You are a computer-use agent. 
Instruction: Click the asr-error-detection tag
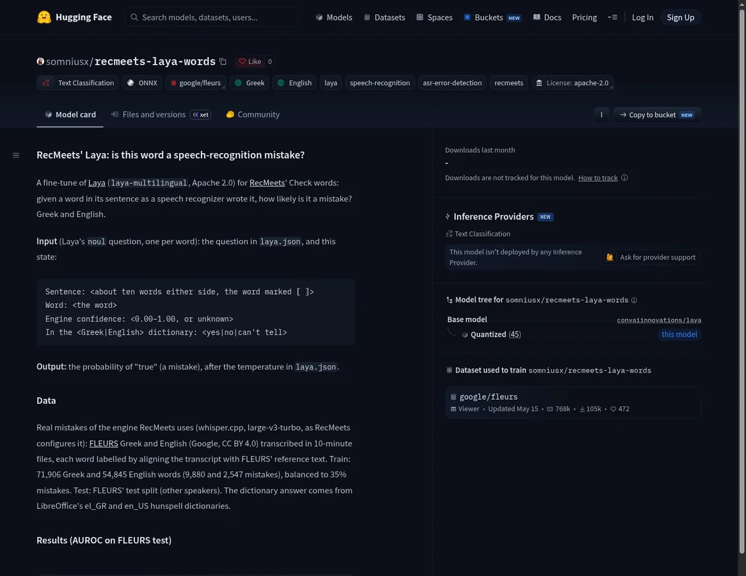(452, 83)
